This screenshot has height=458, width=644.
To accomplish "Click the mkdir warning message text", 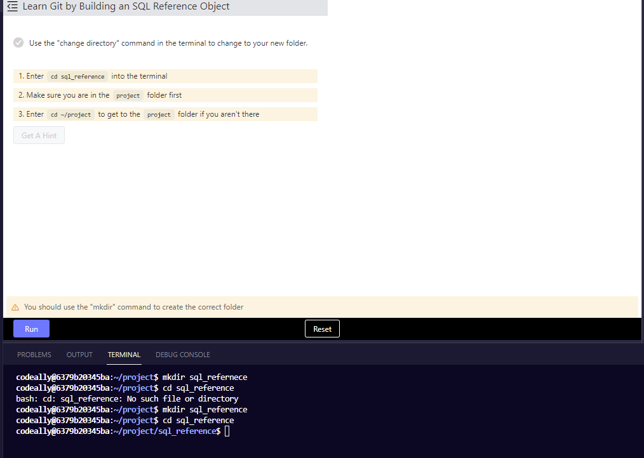I will [134, 306].
